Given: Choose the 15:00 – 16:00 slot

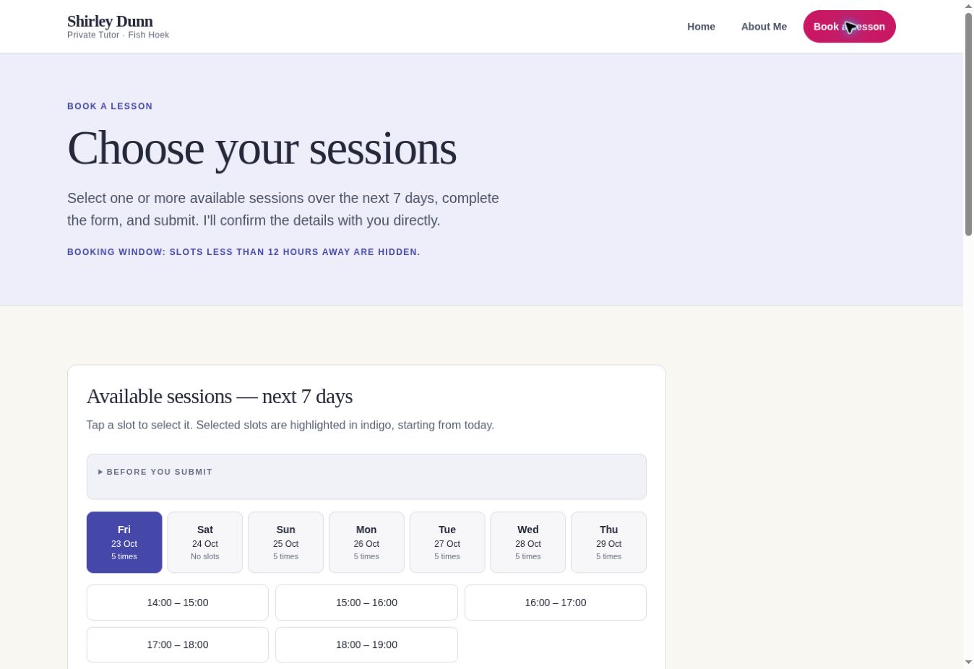Looking at the screenshot, I should (366, 603).
